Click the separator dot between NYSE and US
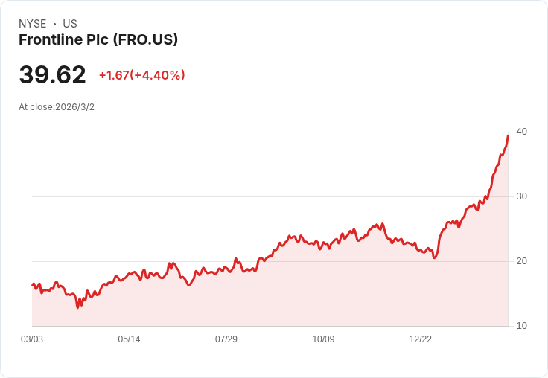 point(54,24)
